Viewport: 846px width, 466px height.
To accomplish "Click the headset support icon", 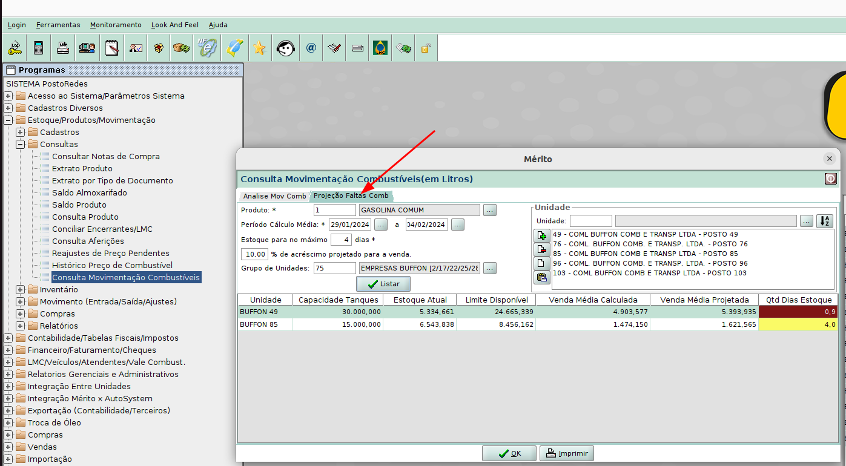I will click(x=285, y=48).
